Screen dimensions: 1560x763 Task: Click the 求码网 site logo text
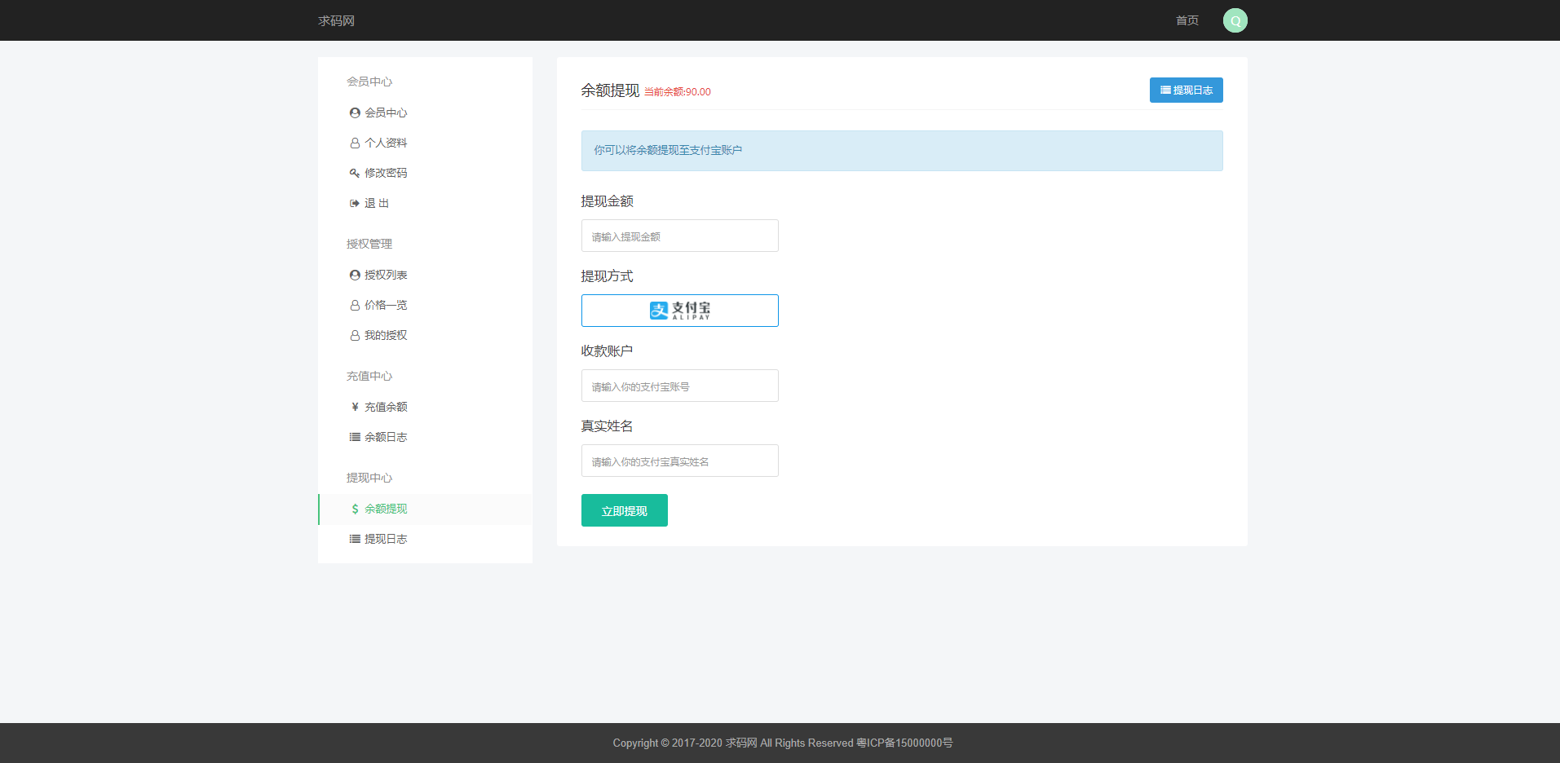point(336,20)
